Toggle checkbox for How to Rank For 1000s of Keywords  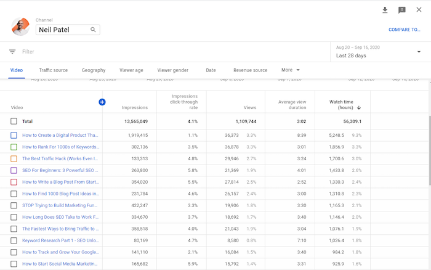coord(14,147)
